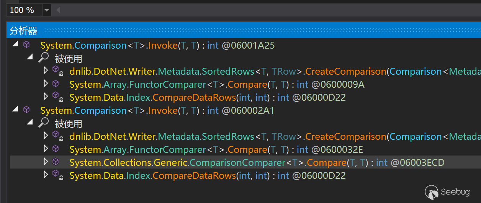Viewport: 481px width, 203px height.
Task: Click locked icon of first dnlib CreateComparison row
Action: (57, 71)
